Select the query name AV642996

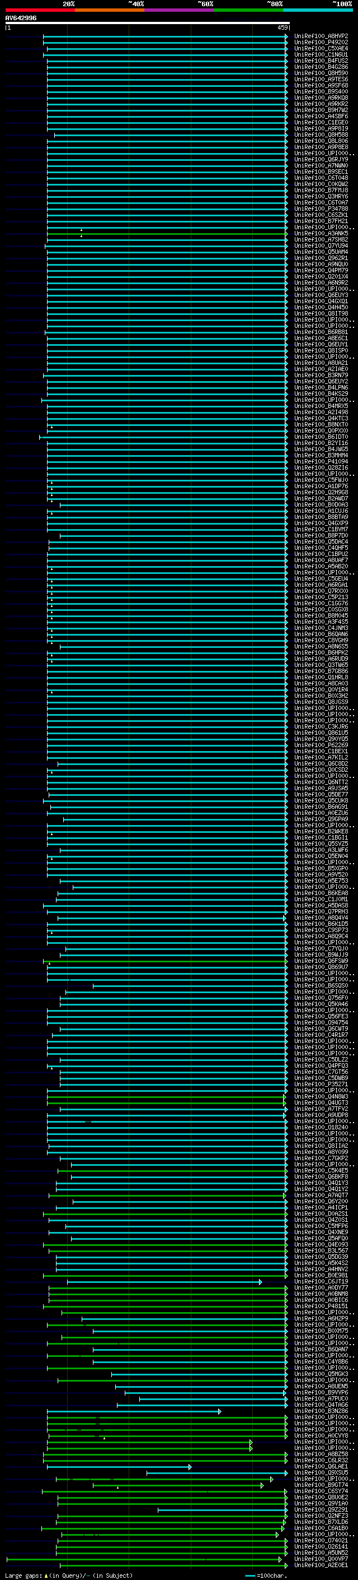coord(21,18)
